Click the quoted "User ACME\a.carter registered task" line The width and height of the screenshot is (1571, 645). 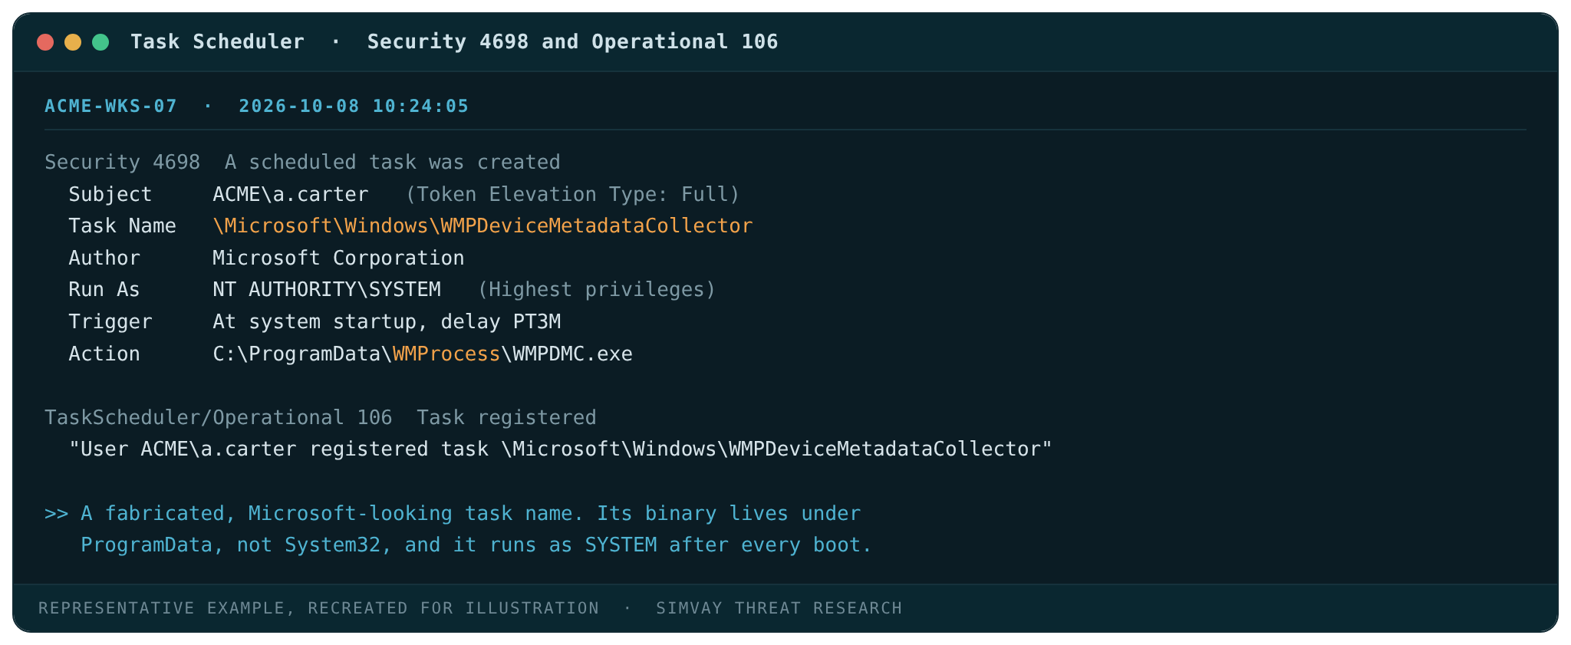tap(560, 449)
